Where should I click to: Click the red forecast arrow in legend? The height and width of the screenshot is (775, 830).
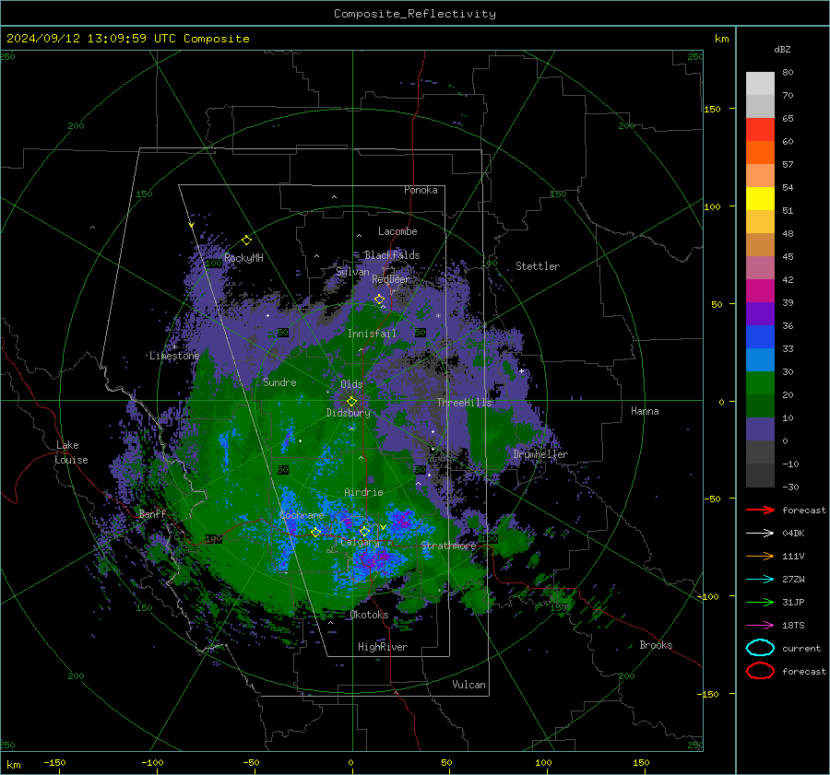[x=760, y=510]
